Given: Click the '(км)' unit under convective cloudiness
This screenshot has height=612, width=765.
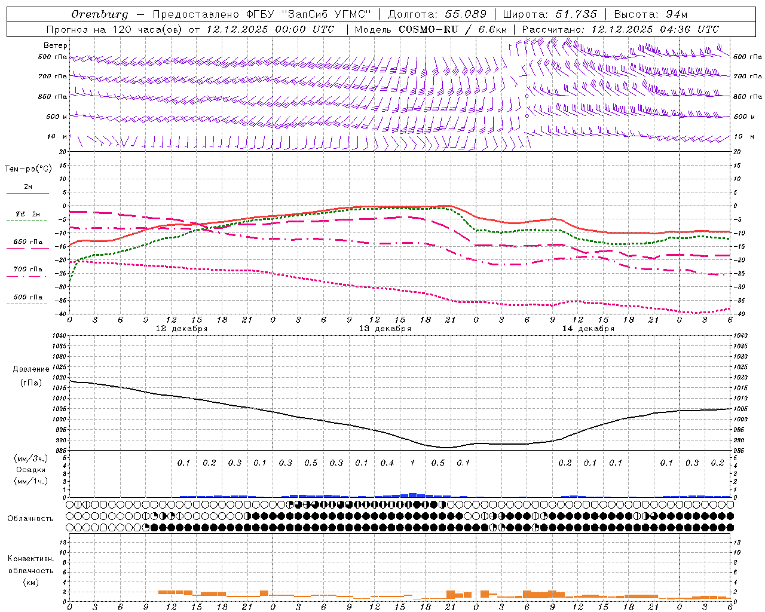Looking at the screenshot, I should point(30,582).
